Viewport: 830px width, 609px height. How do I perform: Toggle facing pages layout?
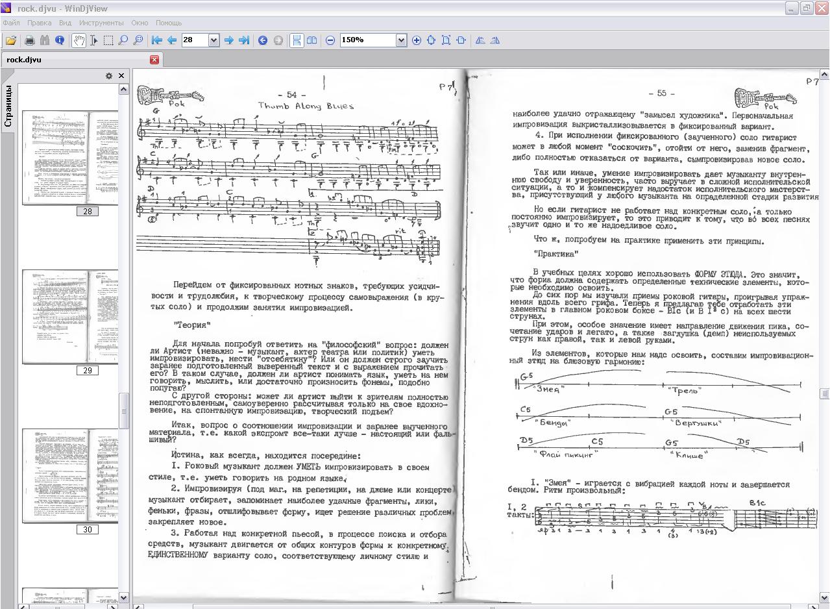click(x=312, y=40)
